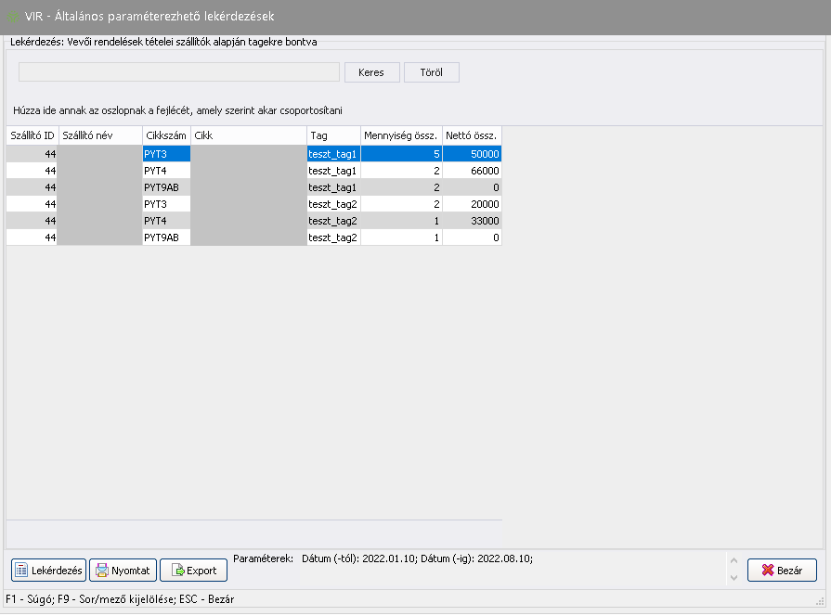
Task: Sort by Szállító ID column header
Action: tap(32, 135)
